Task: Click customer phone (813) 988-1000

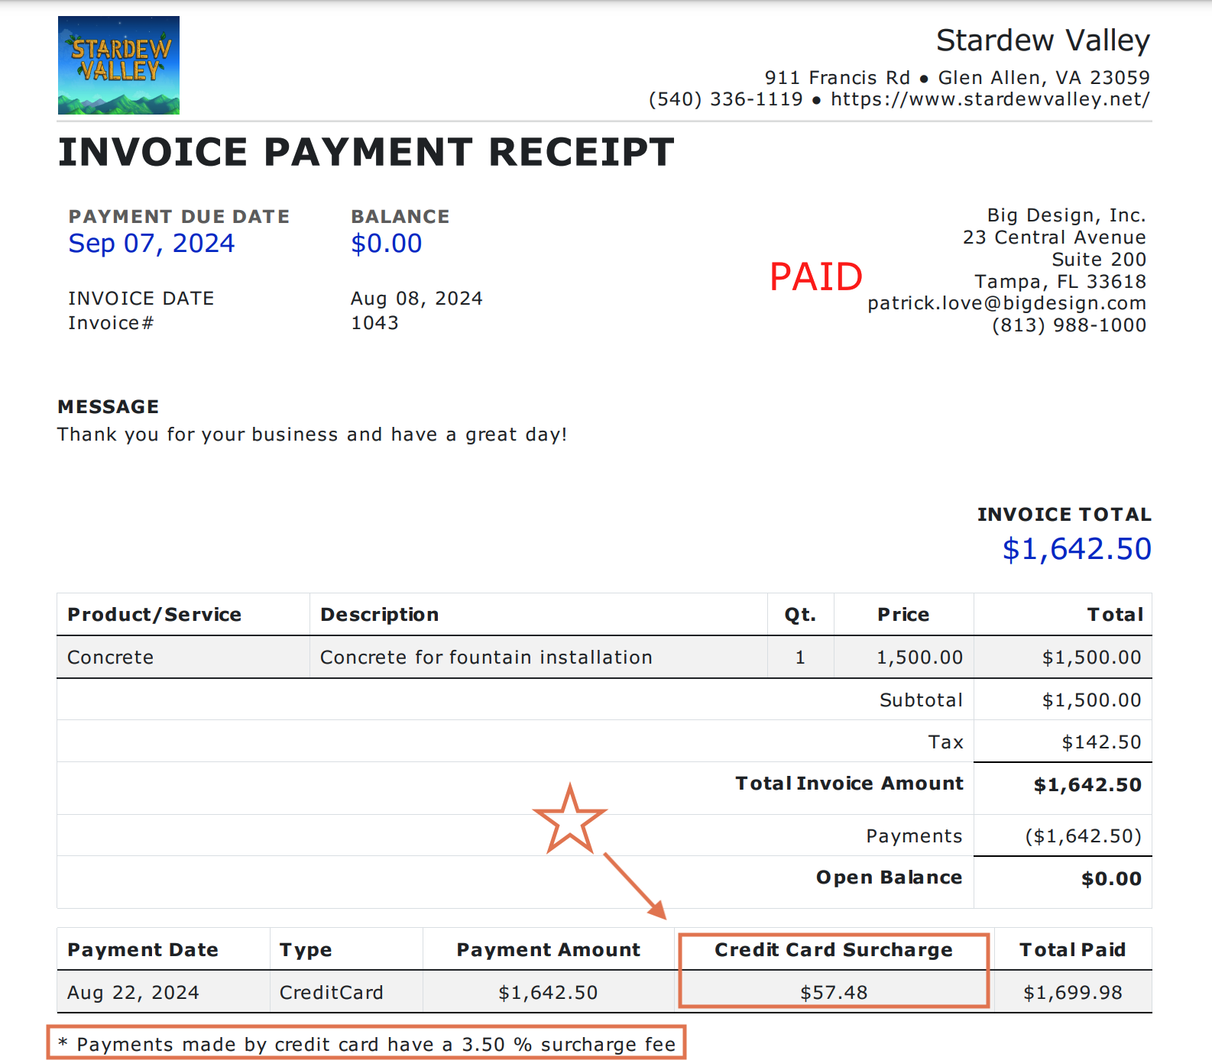Action: tap(1069, 325)
